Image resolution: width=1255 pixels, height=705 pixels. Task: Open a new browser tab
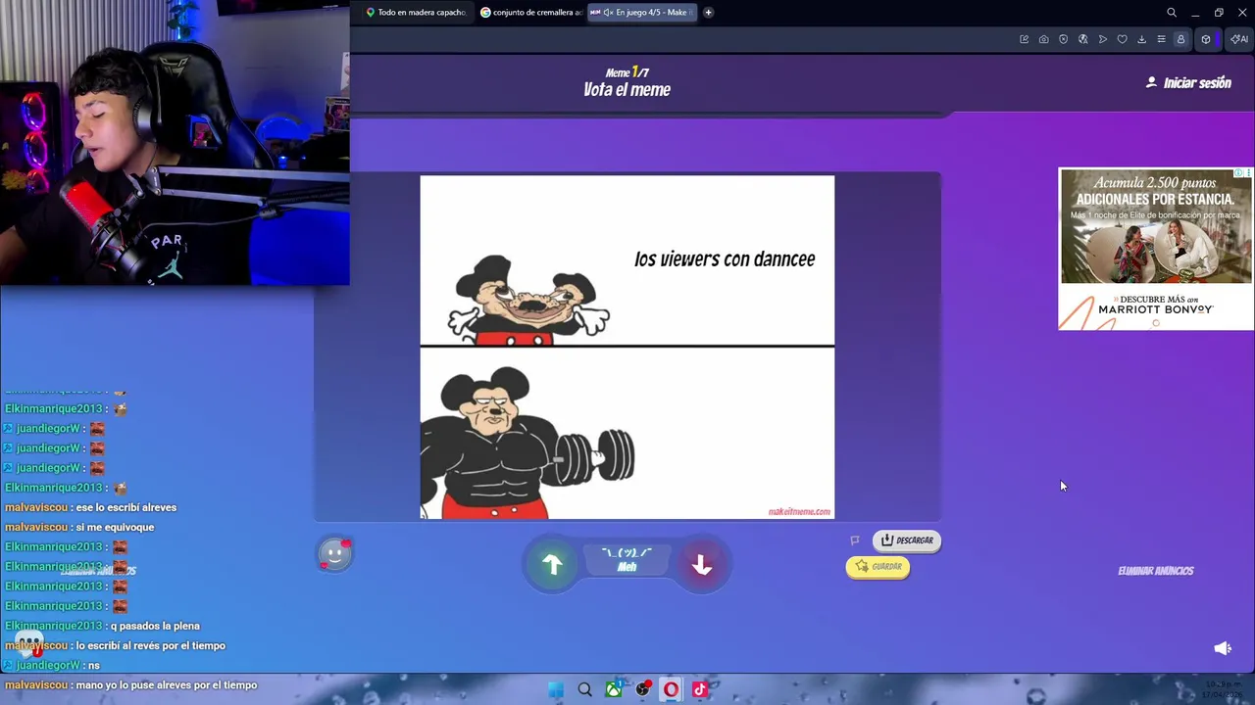tap(708, 13)
